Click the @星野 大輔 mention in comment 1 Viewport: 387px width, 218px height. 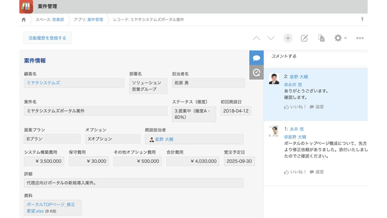(x=295, y=137)
